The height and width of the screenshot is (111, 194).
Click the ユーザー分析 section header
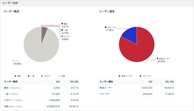(10, 3)
